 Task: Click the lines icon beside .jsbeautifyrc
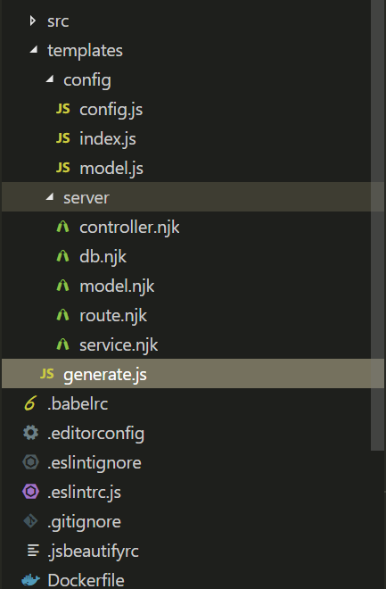[33, 551]
